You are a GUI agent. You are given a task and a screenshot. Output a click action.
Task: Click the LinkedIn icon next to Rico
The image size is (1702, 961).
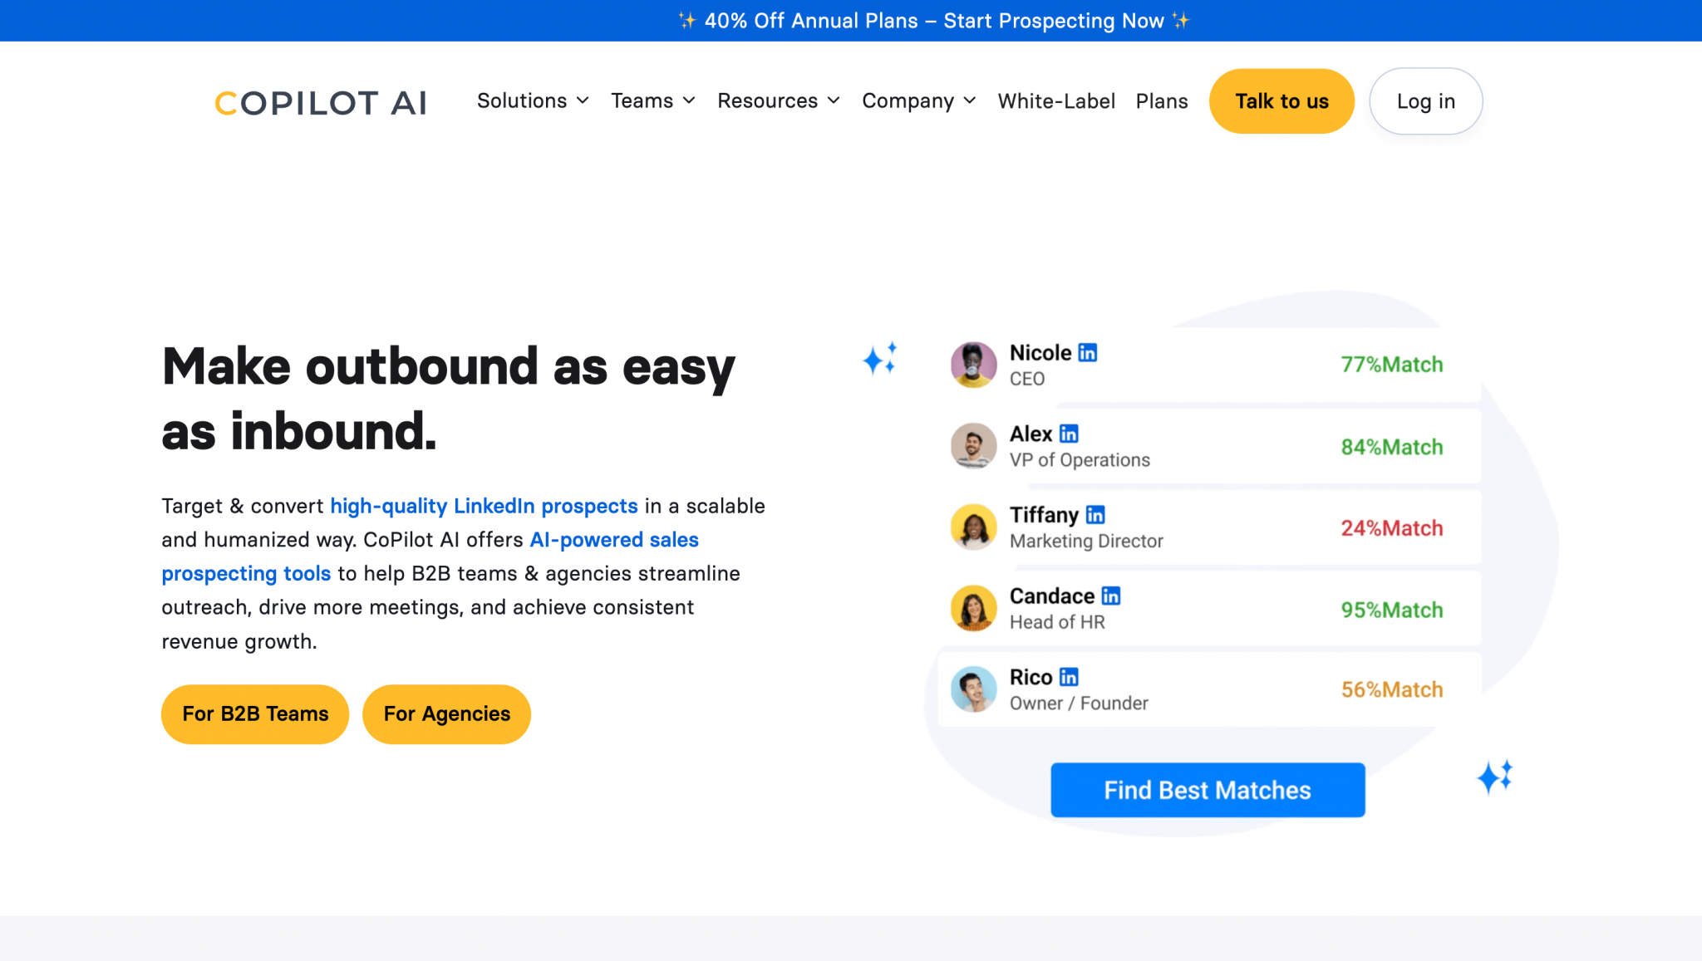[x=1069, y=676]
